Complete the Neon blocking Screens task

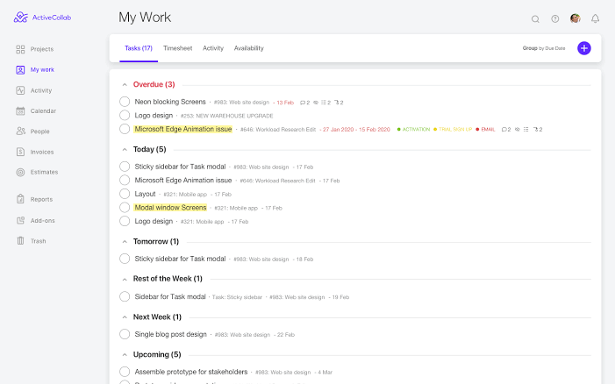coord(125,102)
